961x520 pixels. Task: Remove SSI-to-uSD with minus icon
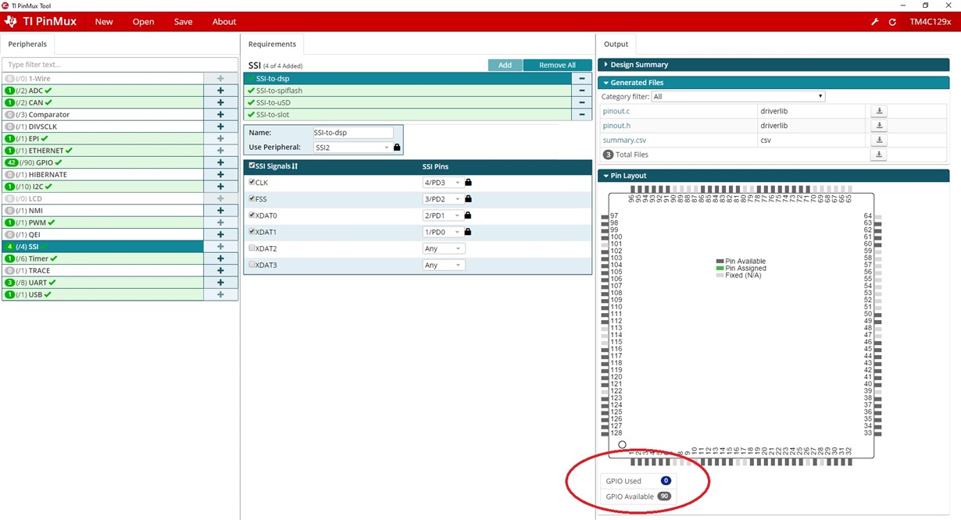pos(581,102)
